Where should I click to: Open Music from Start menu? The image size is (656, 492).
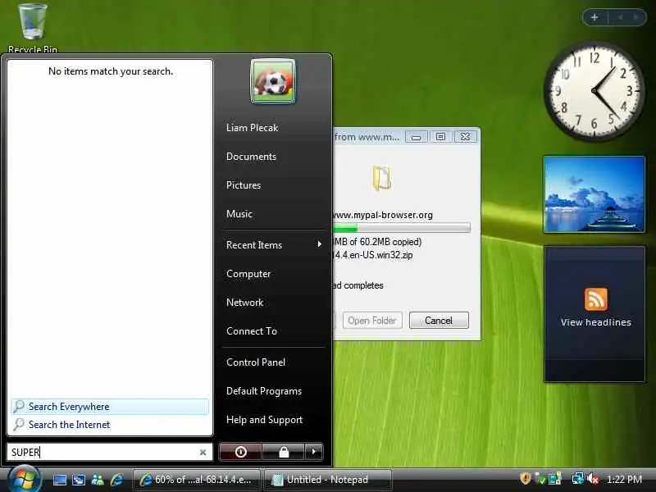(239, 214)
